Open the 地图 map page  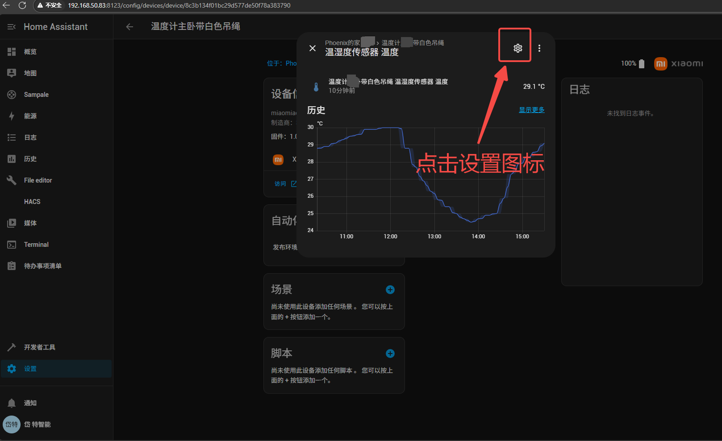pos(30,73)
